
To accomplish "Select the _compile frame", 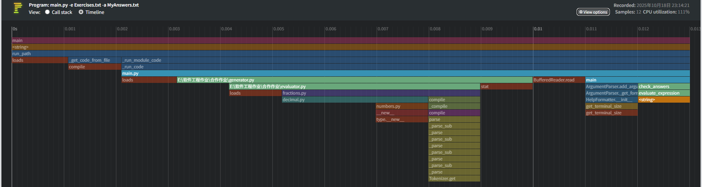I will [454, 106].
